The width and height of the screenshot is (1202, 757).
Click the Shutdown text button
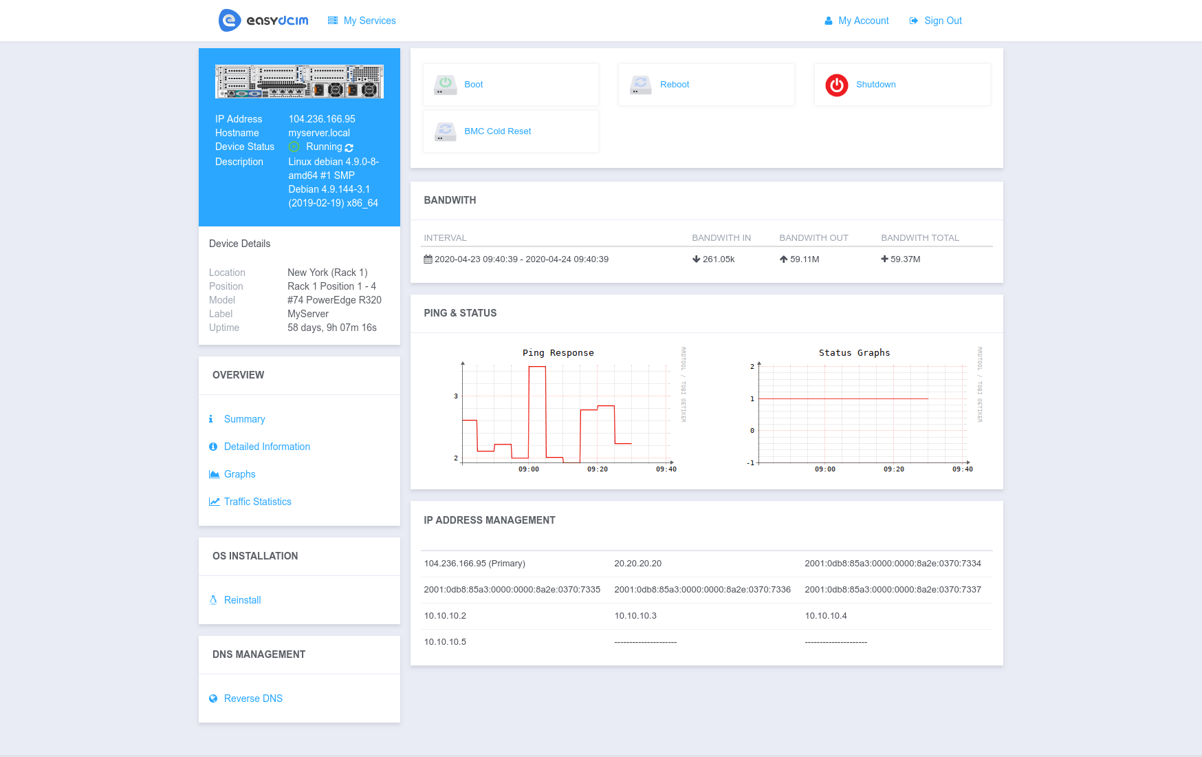[875, 85]
